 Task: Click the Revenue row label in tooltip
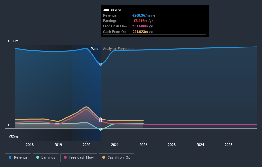(x=110, y=15)
